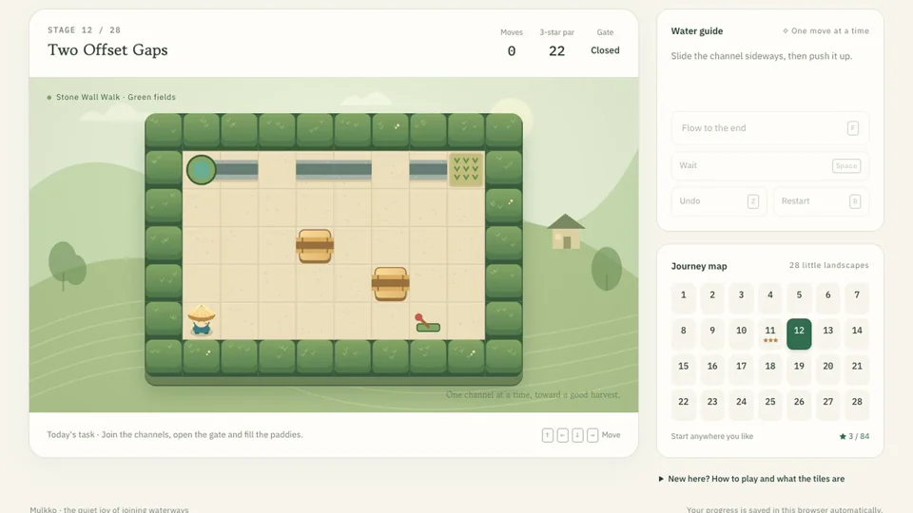The width and height of the screenshot is (913, 513).
Task: Open stage 21 on Journey map
Action: [857, 370]
